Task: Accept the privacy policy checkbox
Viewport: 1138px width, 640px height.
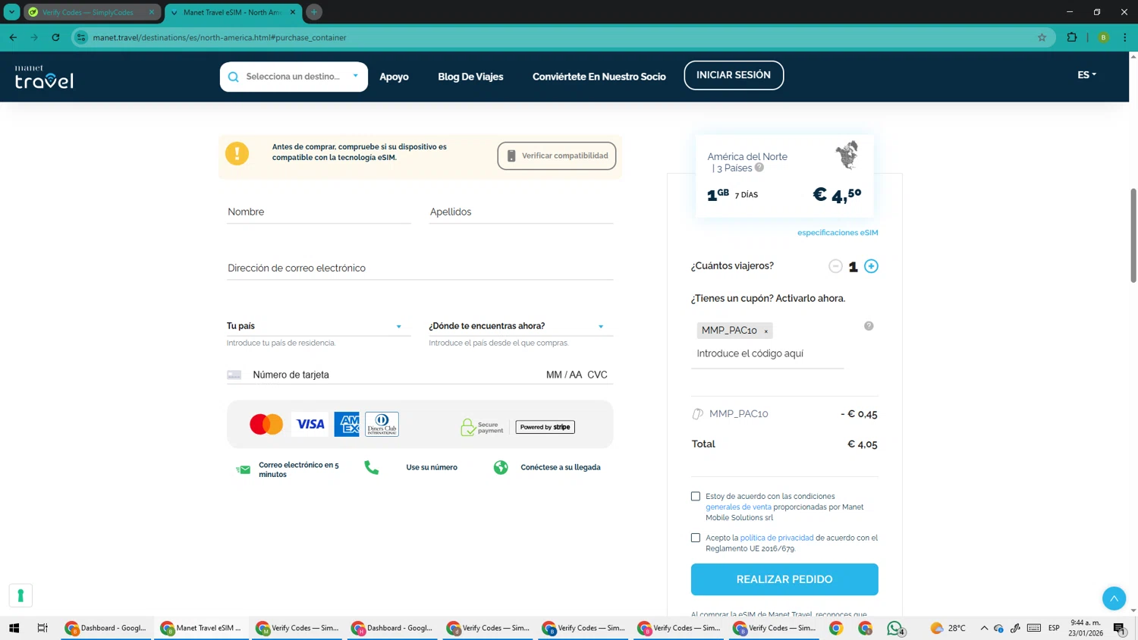Action: 696,538
